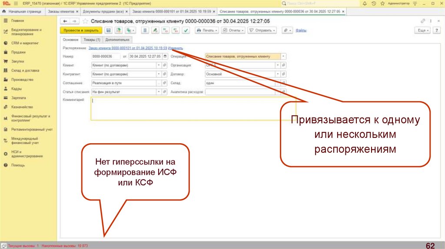Save the document with the floppy disk icon

(108, 30)
